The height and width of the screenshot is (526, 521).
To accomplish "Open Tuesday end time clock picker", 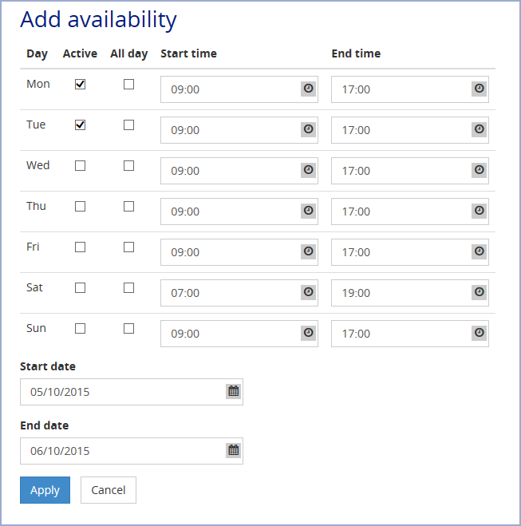I will click(479, 129).
